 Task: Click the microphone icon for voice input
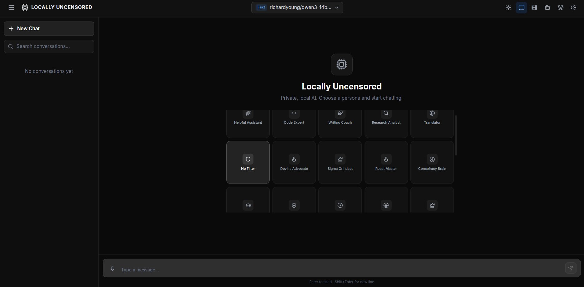(x=112, y=268)
